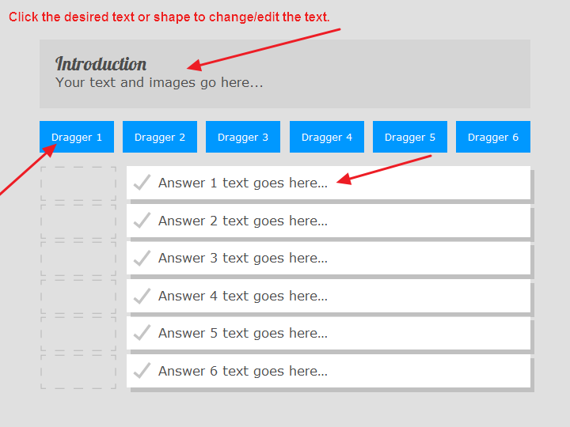Click the Answer 6 checkmark icon

point(142,371)
